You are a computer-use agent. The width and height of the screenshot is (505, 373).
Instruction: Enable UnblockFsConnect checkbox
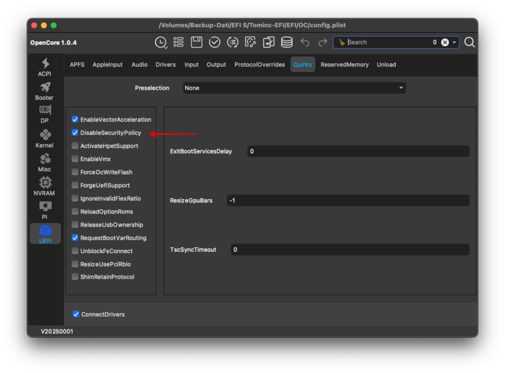pos(75,251)
